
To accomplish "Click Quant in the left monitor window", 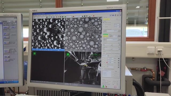I will (6, 51).
